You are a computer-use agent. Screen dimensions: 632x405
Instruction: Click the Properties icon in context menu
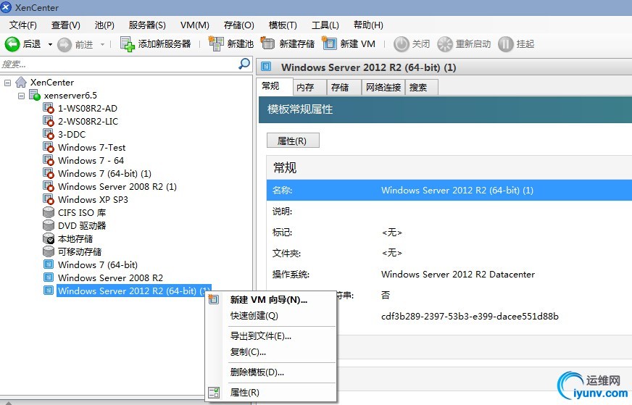click(x=214, y=393)
